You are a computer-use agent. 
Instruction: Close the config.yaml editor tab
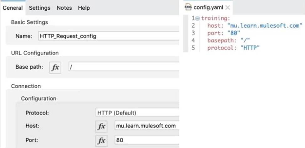(228, 8)
